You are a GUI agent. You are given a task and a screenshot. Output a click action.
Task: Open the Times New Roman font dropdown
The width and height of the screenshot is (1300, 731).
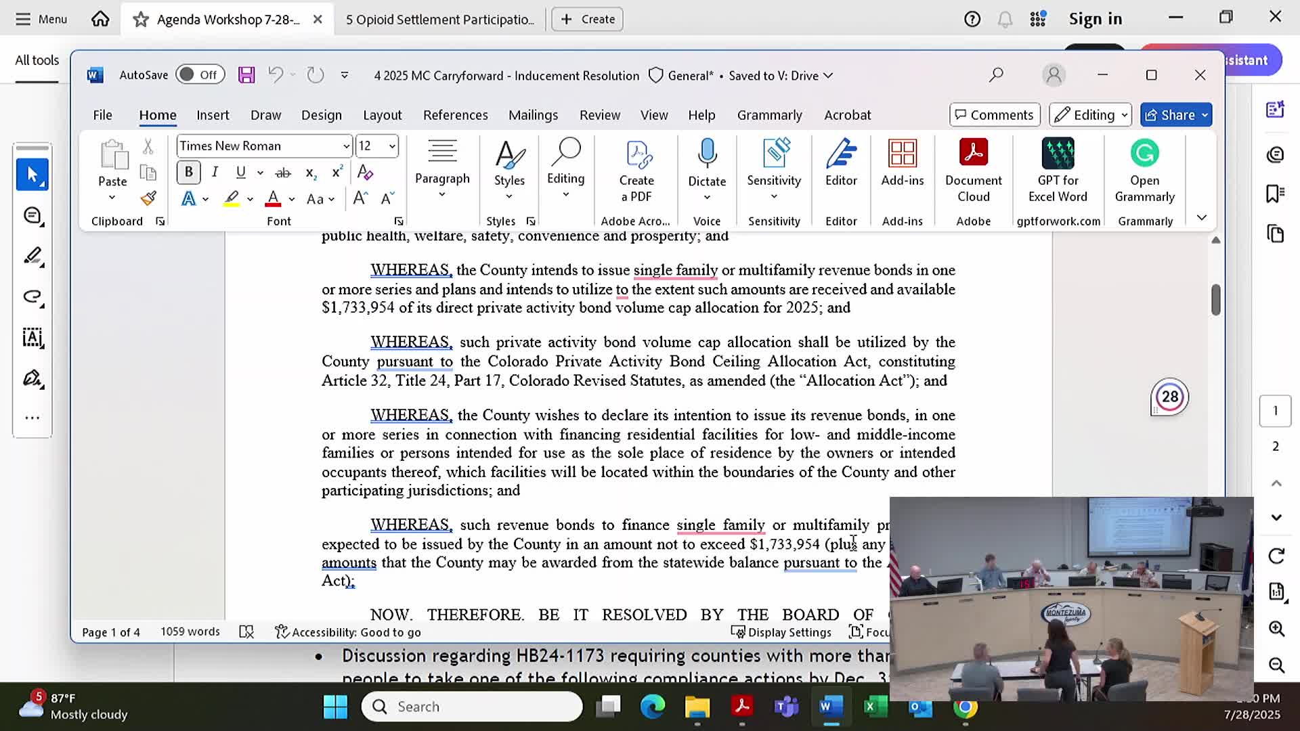coord(346,146)
